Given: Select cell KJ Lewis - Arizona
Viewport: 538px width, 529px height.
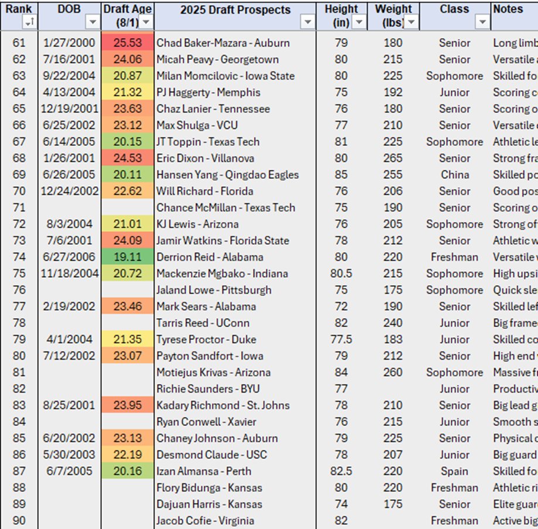Looking at the screenshot, I should tap(235, 224).
